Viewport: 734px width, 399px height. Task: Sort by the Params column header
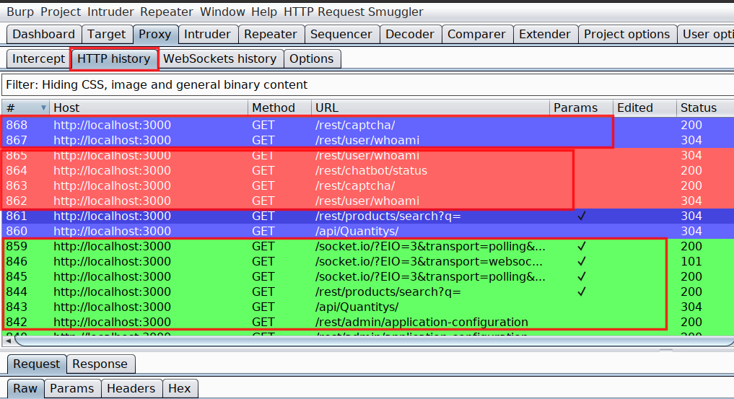click(581, 108)
